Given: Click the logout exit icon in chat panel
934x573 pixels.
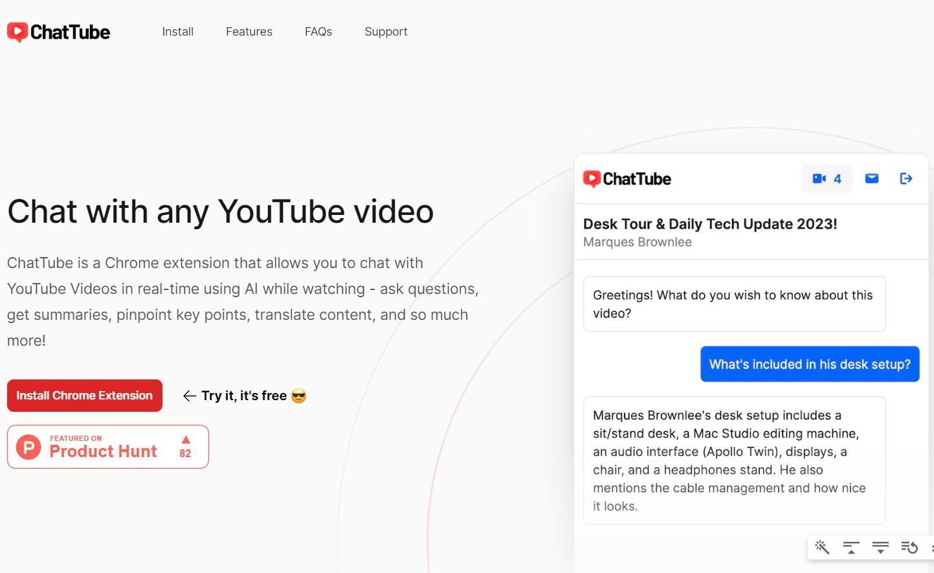Looking at the screenshot, I should coord(906,179).
